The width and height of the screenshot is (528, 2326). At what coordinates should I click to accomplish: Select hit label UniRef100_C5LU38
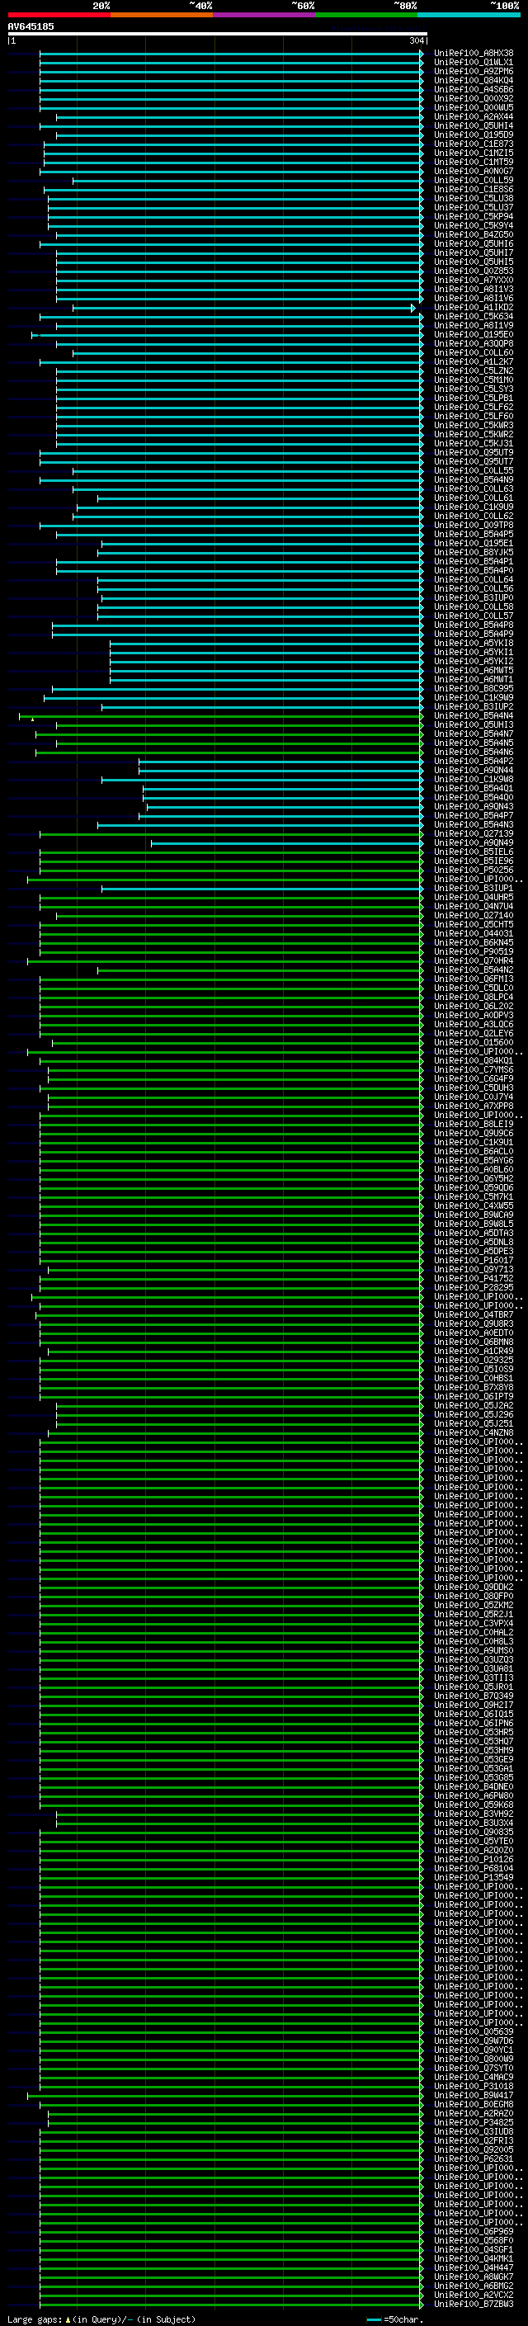[474, 199]
